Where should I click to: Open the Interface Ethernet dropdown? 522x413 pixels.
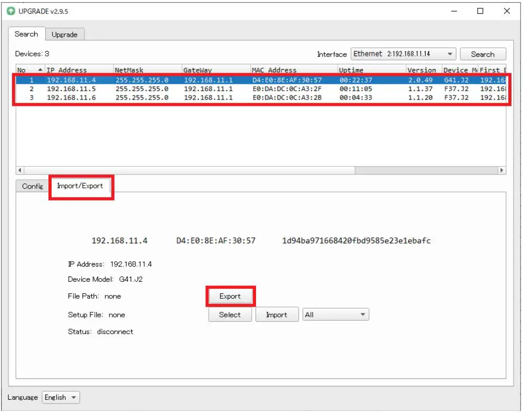coord(403,54)
